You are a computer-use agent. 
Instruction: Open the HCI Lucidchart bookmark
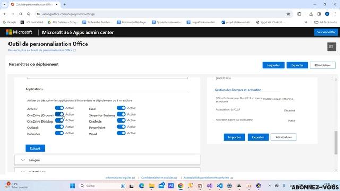tap(32, 22)
